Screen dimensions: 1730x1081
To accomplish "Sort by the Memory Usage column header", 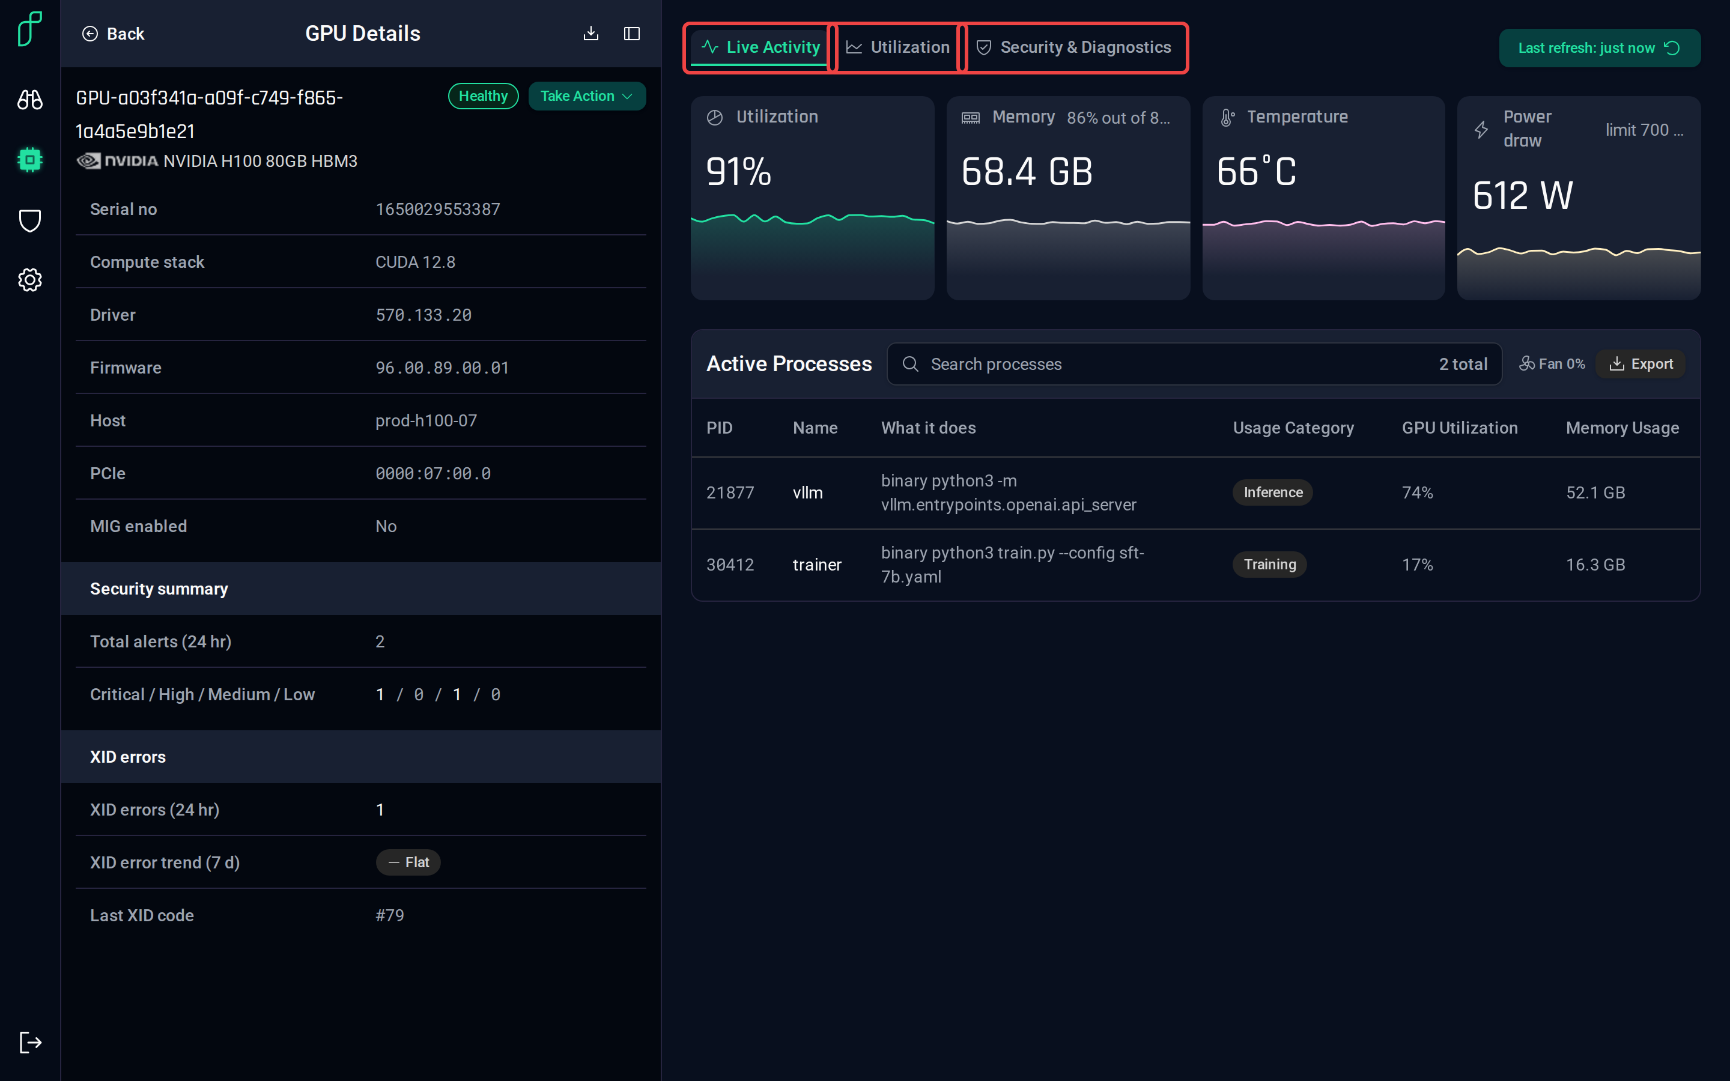I will [x=1622, y=428].
